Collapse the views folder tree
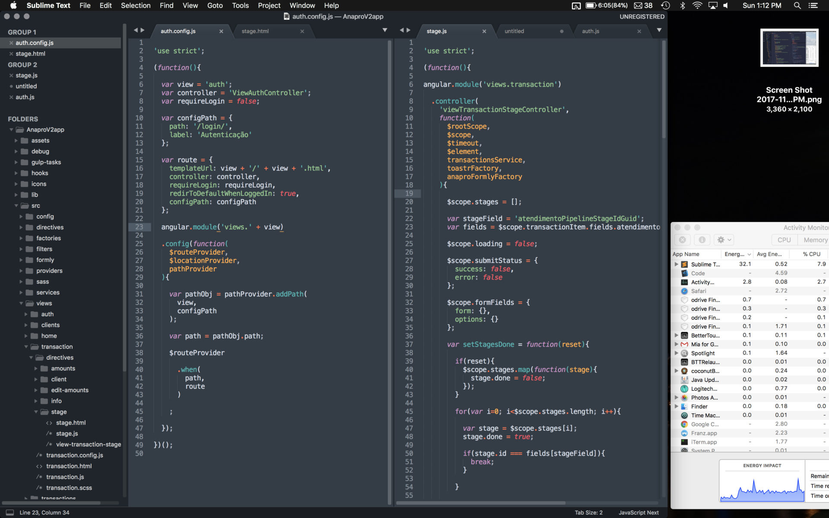 (21, 303)
